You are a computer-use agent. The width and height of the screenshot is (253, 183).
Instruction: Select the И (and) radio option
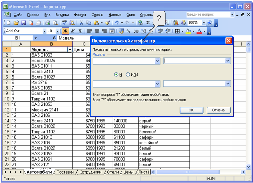click(116, 74)
